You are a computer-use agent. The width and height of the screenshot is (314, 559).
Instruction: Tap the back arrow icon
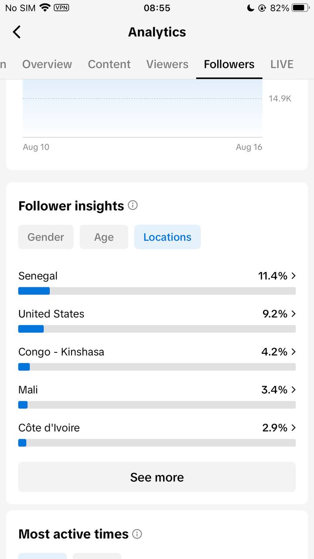coord(17,32)
